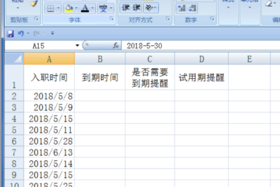This screenshot has width=280, height=187.
Task: Click the Select All corner triangle
Action: pyautogui.click(x=14, y=59)
